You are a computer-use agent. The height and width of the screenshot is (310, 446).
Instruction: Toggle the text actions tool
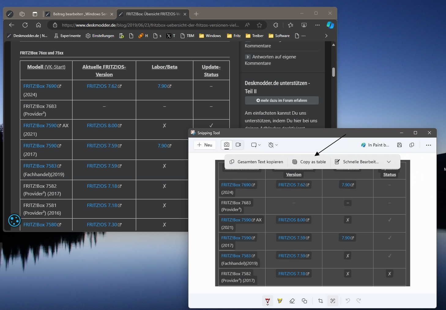coord(333,301)
